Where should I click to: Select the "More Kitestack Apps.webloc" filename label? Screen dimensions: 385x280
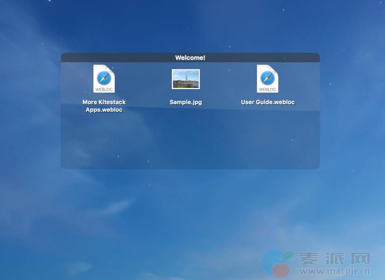pos(104,106)
